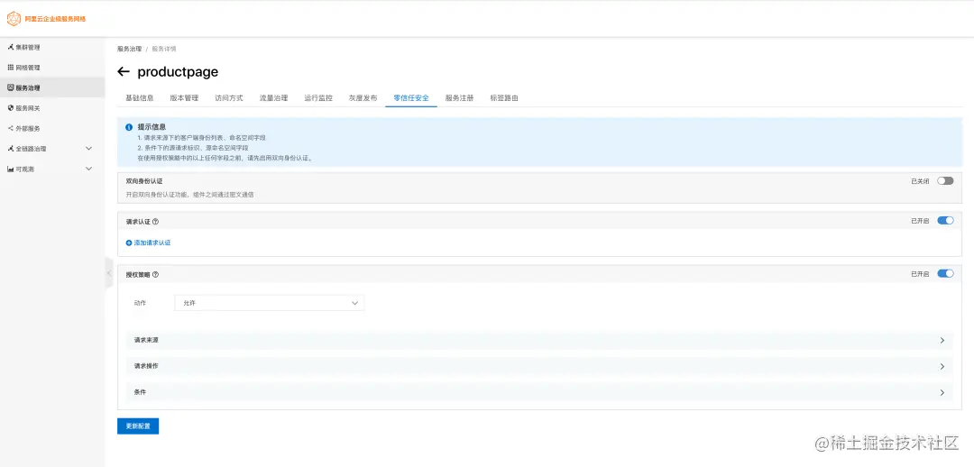Open 集群管理 via its sidebar icon

[x=11, y=47]
